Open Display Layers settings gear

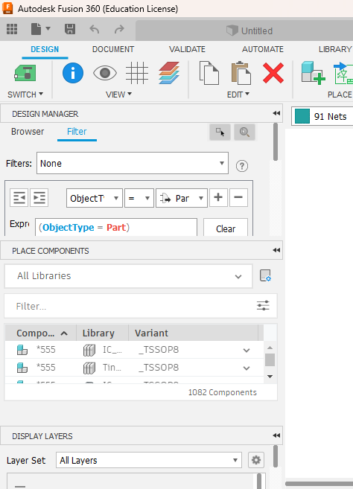[x=256, y=460]
